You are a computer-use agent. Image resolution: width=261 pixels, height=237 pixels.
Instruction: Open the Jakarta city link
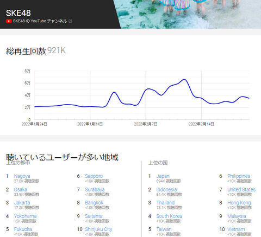[22, 203]
